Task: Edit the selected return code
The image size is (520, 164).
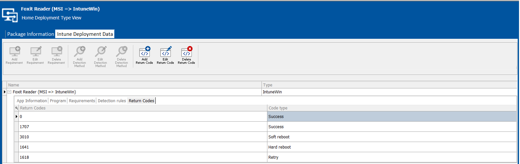Action: pyautogui.click(x=165, y=53)
